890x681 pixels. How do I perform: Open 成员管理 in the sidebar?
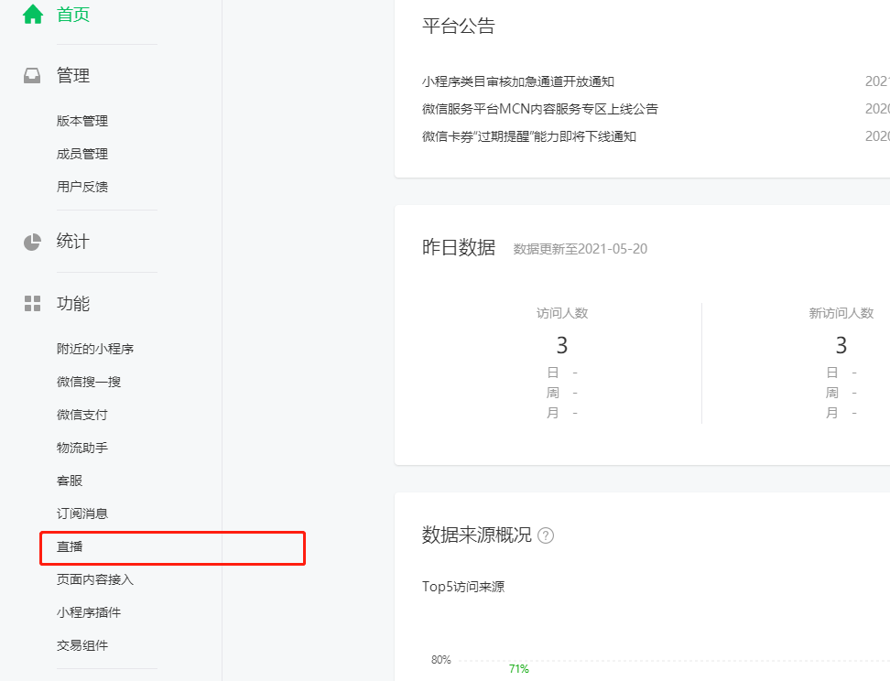[x=82, y=154]
